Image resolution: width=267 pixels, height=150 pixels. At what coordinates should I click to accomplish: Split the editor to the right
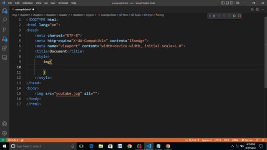pyautogui.click(x=258, y=9)
